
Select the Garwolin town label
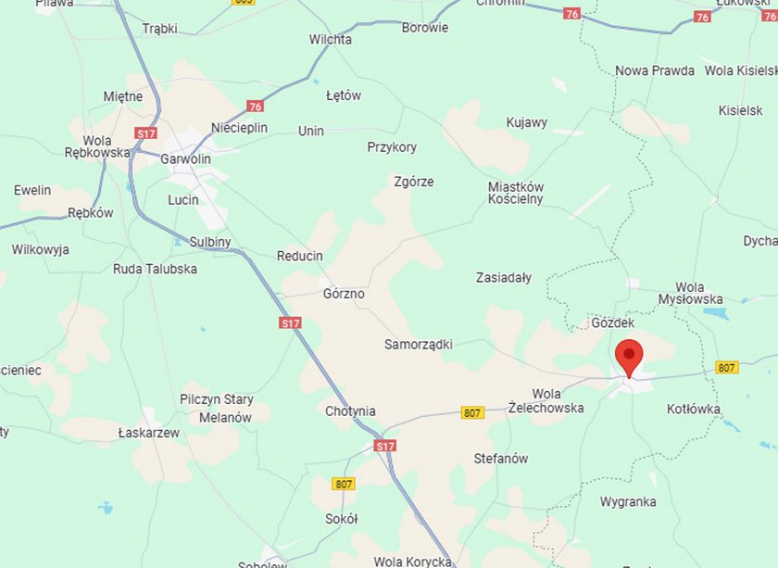click(185, 159)
